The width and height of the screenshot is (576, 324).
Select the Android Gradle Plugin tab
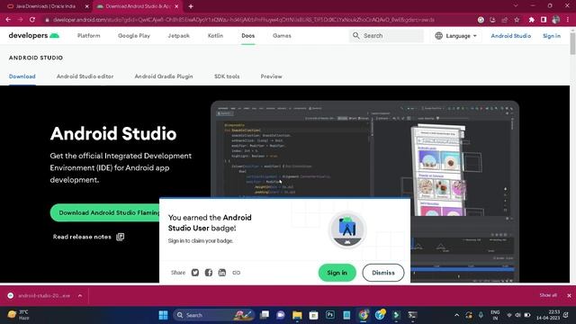coord(164,76)
